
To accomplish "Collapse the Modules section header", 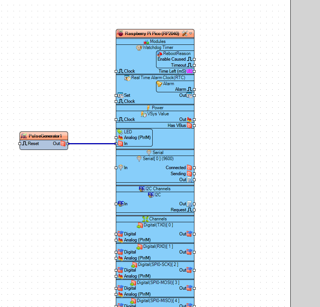I will (x=155, y=41).
